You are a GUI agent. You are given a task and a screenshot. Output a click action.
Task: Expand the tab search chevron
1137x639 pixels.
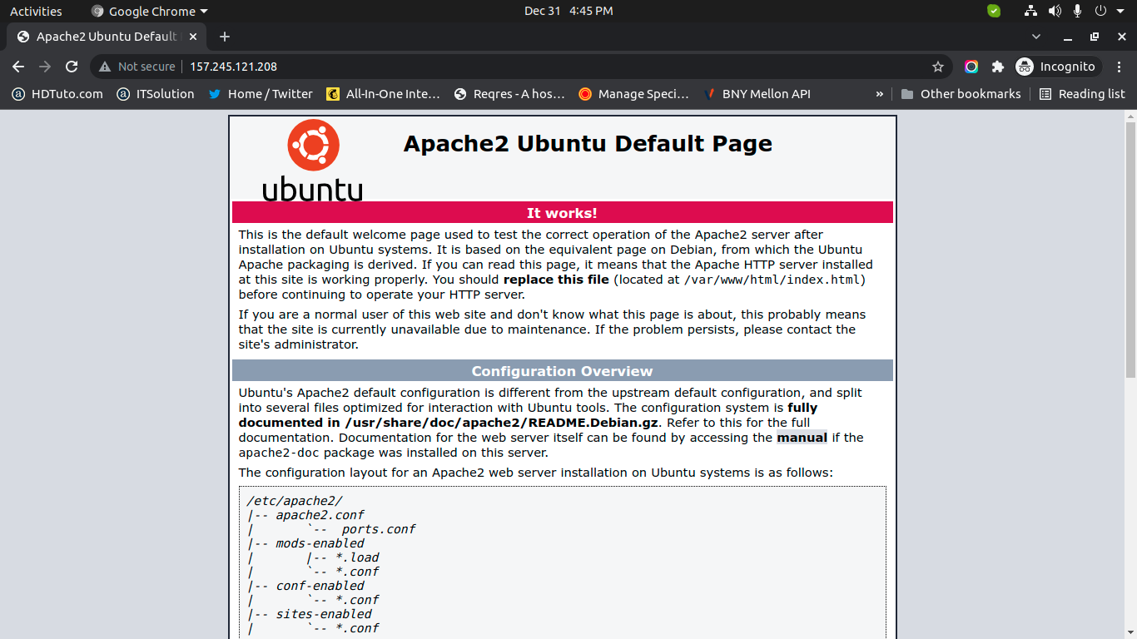(x=1036, y=37)
